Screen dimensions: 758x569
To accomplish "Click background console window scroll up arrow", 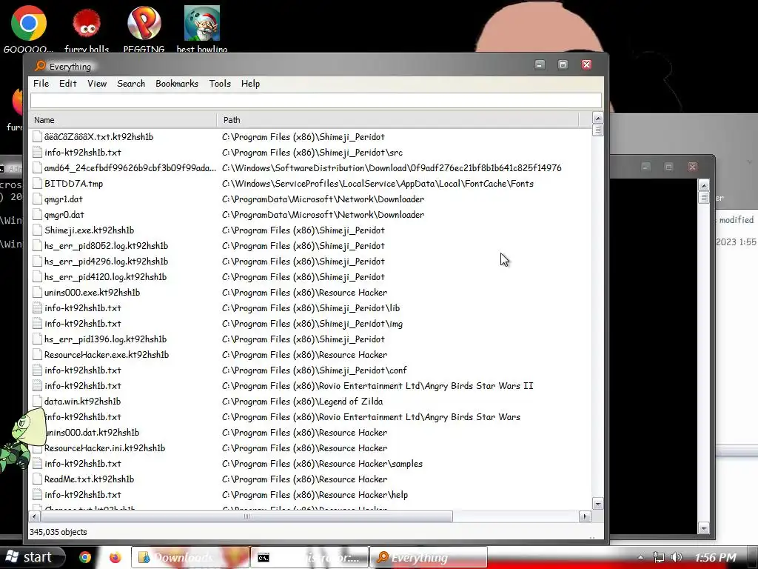I will click(704, 186).
